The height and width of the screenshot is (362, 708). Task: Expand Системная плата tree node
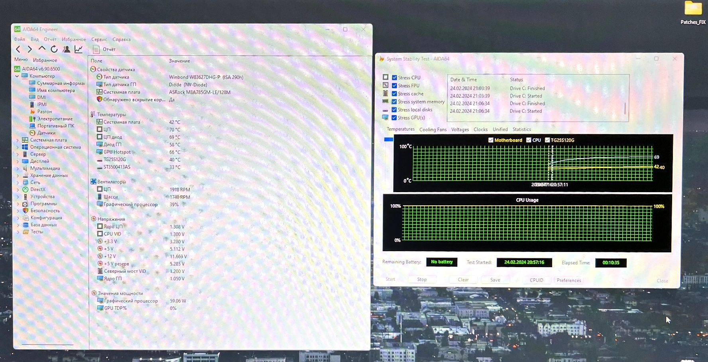[17, 140]
